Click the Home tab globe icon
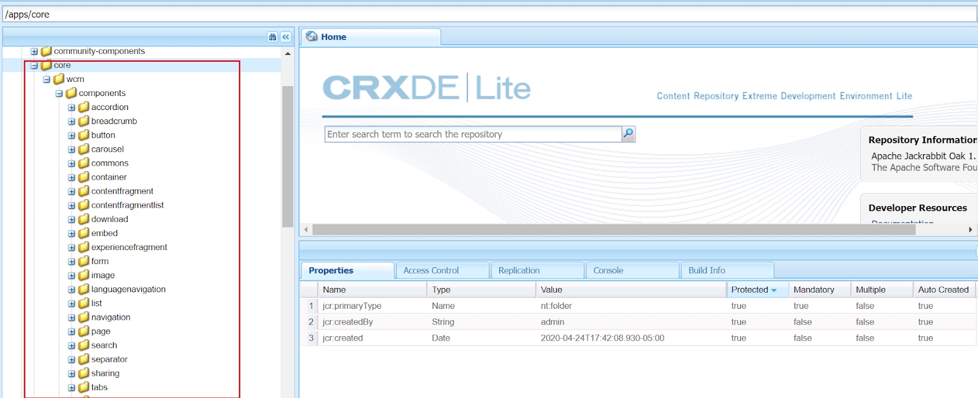This screenshot has width=978, height=398. coord(312,37)
